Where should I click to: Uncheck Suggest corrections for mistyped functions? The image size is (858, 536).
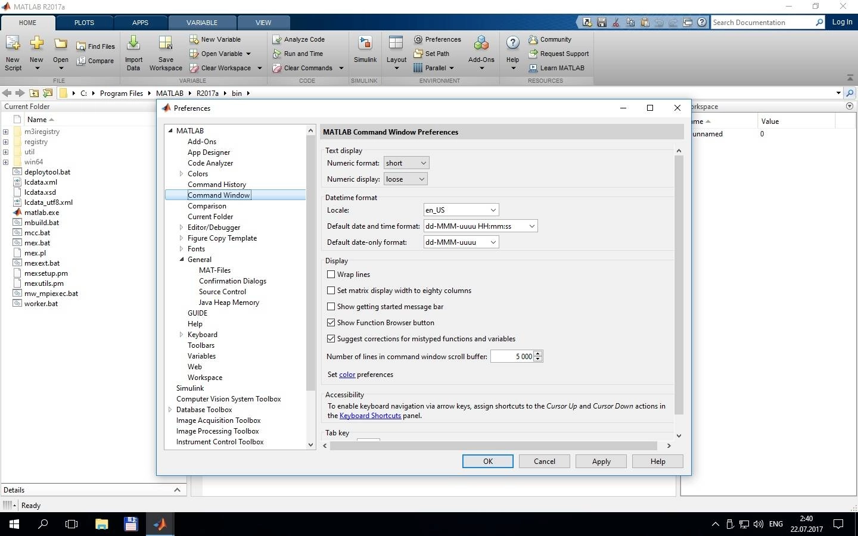[331, 339]
